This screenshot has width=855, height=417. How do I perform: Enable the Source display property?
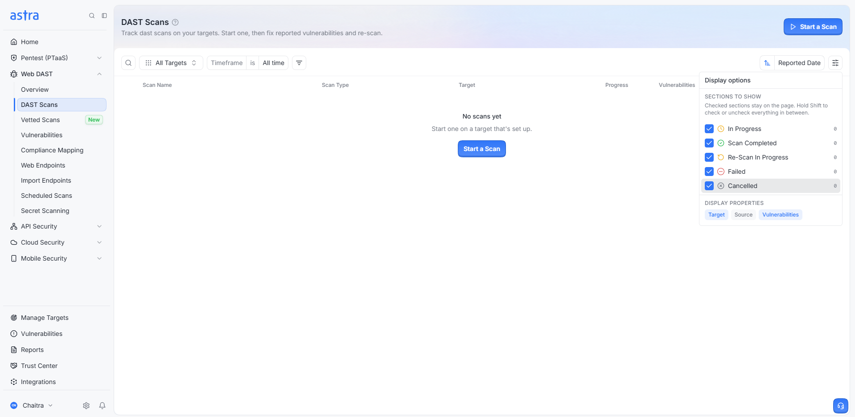(x=743, y=215)
